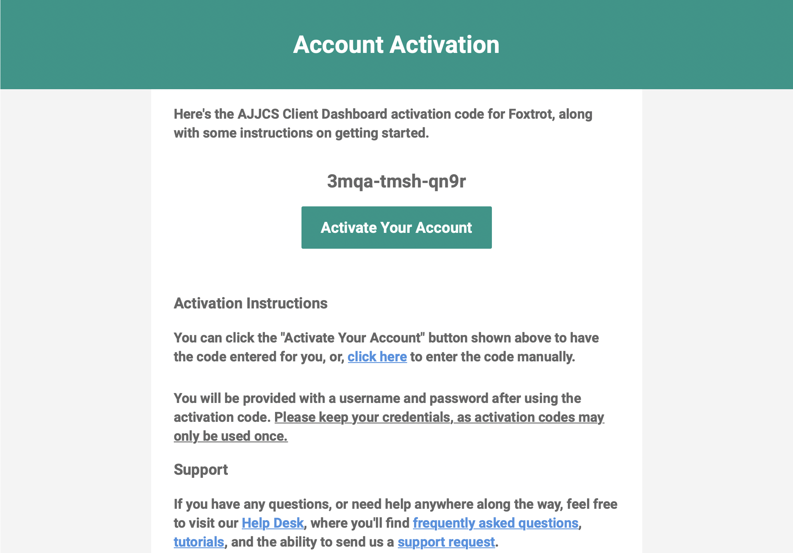Image resolution: width=793 pixels, height=553 pixels.
Task: Click the Account Activation header title
Action: [396, 45]
